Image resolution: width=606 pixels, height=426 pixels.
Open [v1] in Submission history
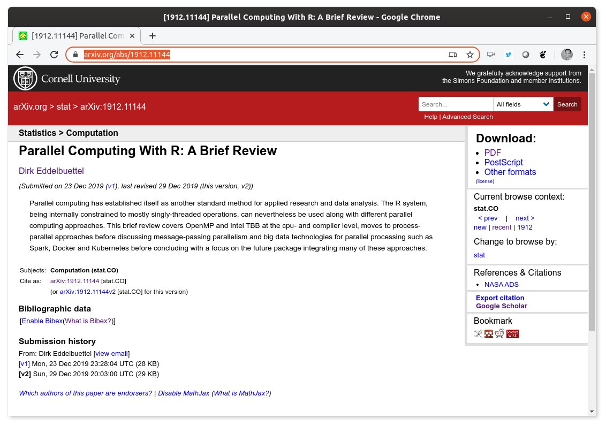tap(24, 364)
